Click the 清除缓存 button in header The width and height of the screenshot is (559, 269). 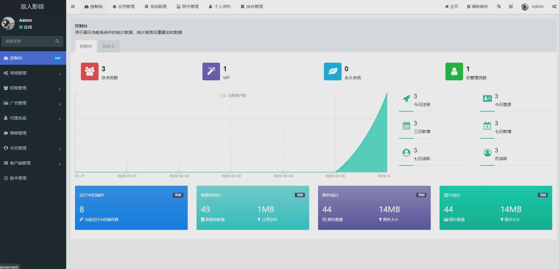477,6
